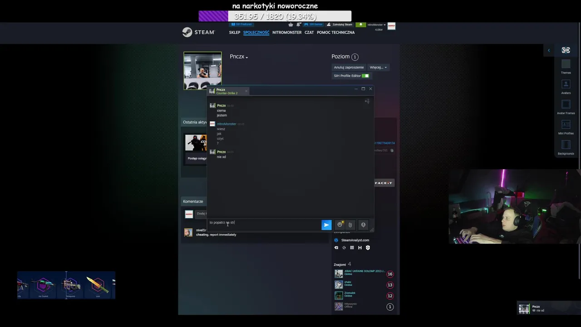Open Backgrounds in SIH sidebar
This screenshot has height=327, width=581.
pyautogui.click(x=566, y=148)
